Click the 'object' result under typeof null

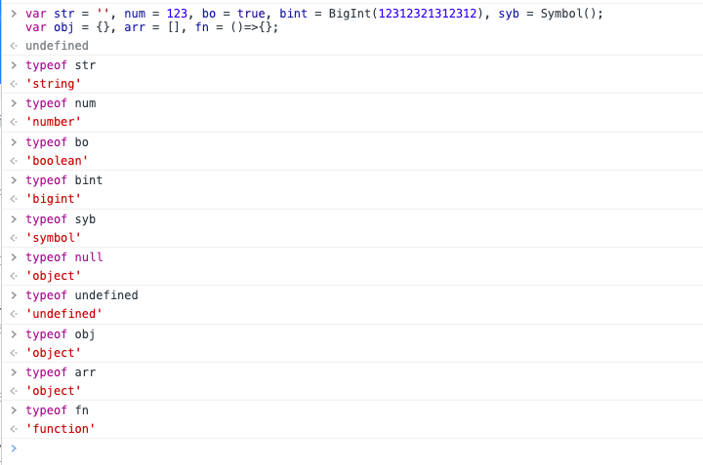click(54, 276)
